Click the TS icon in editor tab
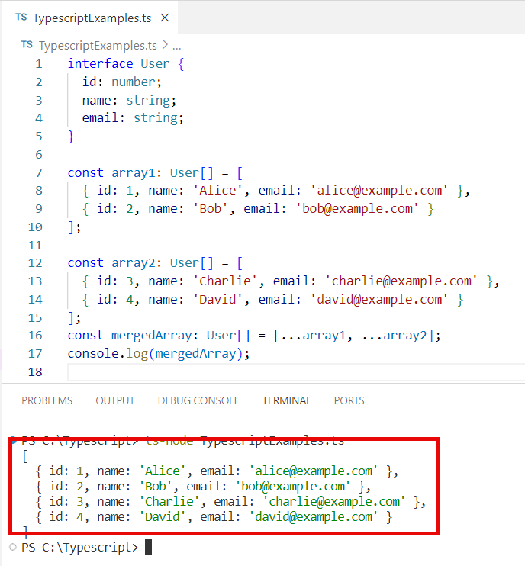This screenshot has width=525, height=566. click(21, 17)
